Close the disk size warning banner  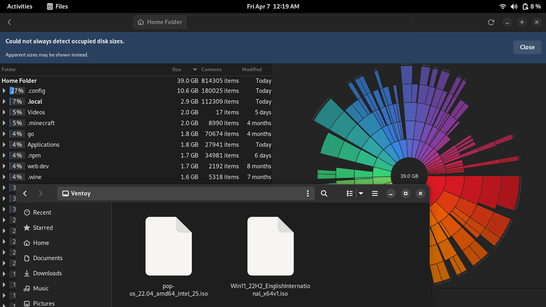coord(527,47)
